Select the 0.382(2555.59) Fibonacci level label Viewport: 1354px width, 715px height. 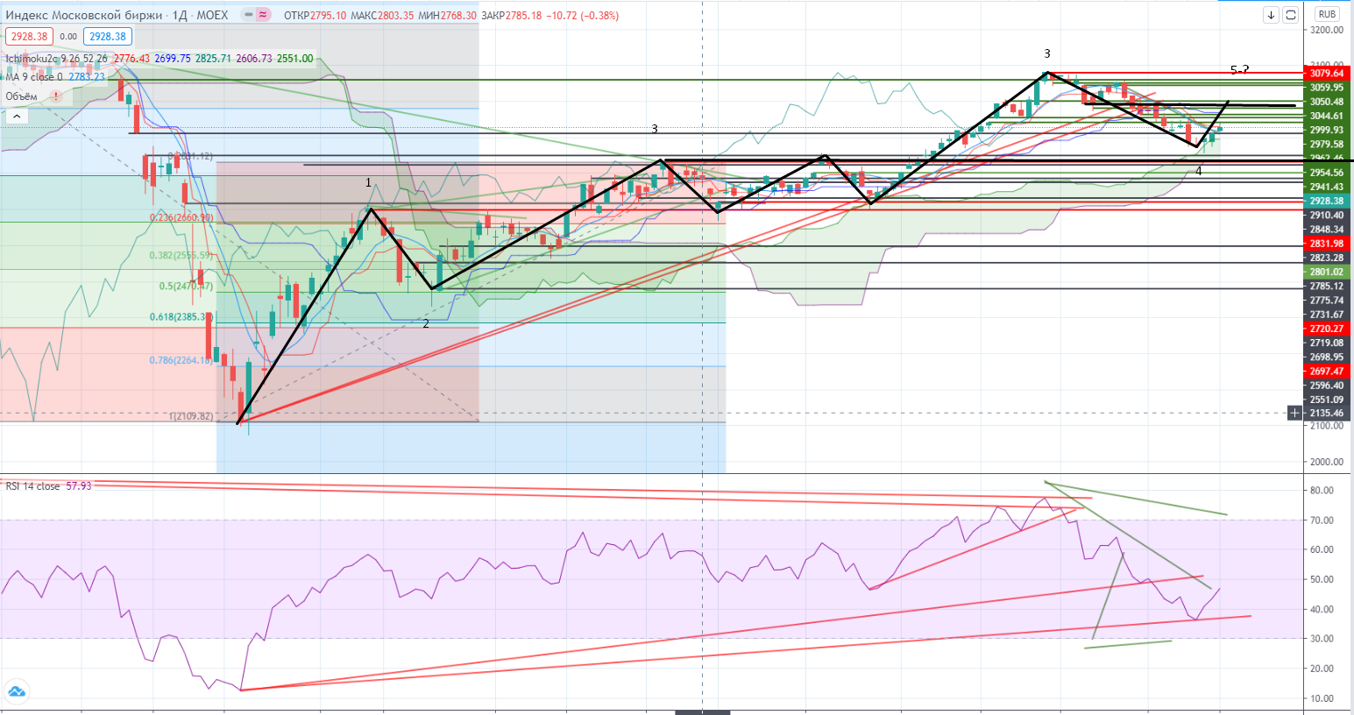pyautogui.click(x=181, y=256)
